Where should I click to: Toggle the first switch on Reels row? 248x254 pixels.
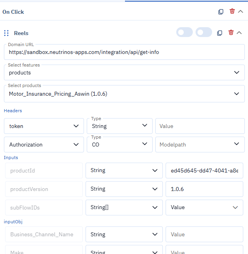click(x=184, y=33)
